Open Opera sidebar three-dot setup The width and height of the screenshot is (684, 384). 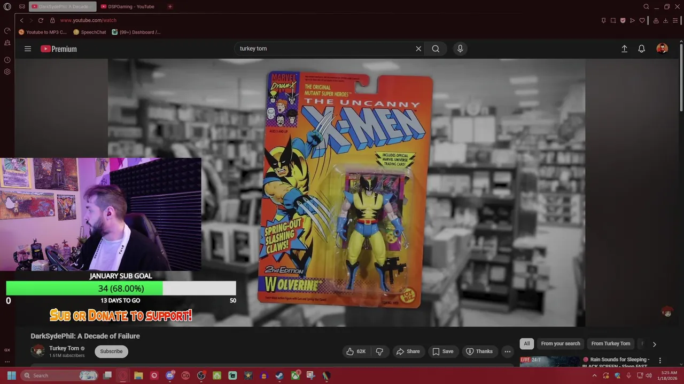point(7,361)
